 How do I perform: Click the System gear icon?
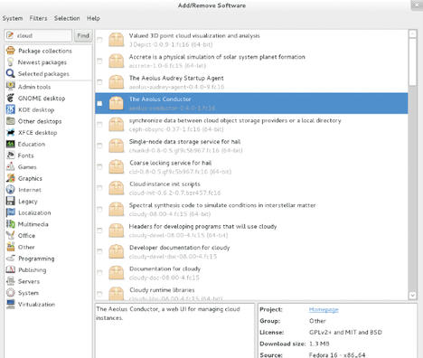pos(11,293)
